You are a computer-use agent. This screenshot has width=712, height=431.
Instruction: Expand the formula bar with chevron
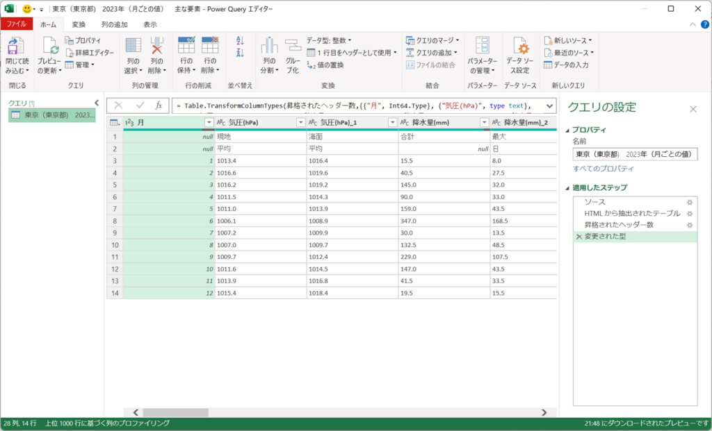click(x=549, y=106)
